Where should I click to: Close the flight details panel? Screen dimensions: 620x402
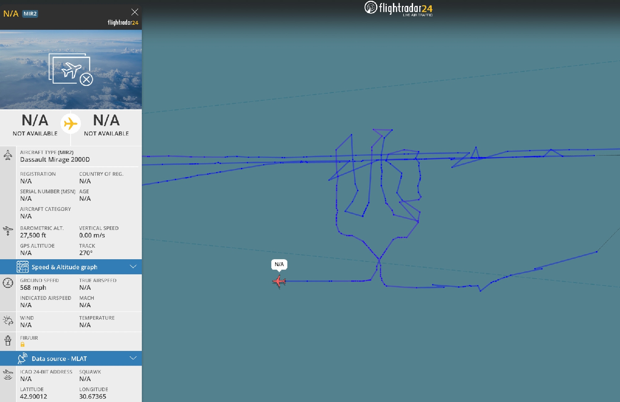[134, 12]
